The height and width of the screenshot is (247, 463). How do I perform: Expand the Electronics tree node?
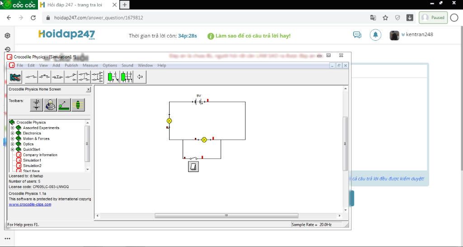(12, 133)
